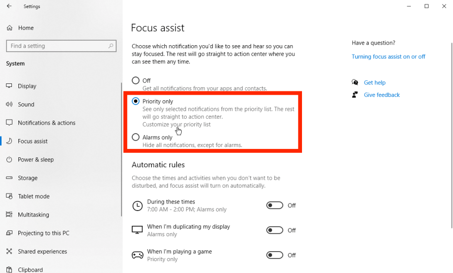Click the Display monitor icon
453x273 pixels.
(9, 86)
